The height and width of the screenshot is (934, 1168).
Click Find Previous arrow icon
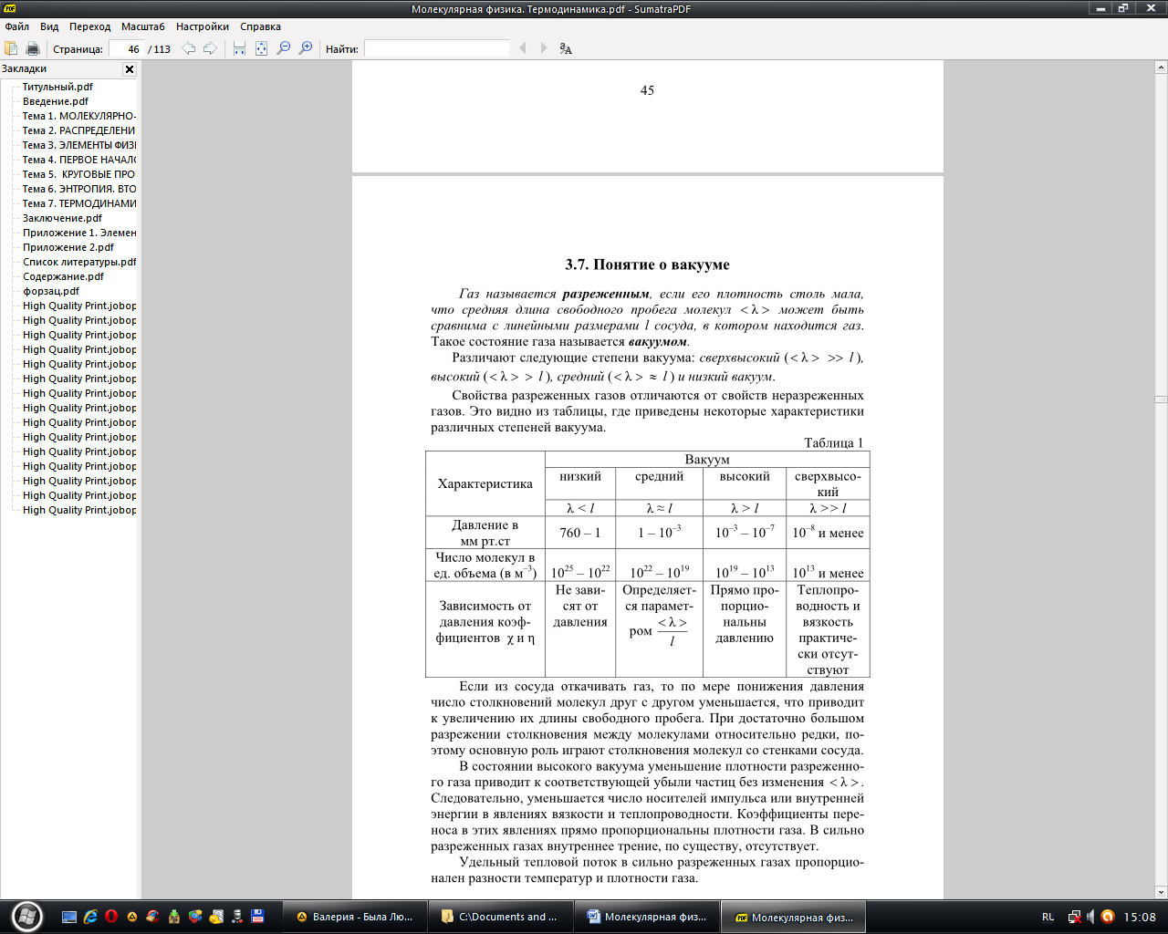coord(522,48)
